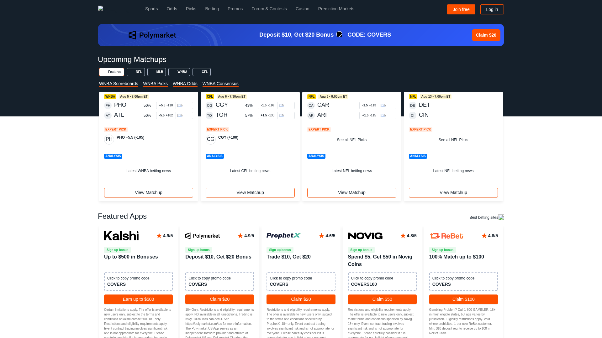Image resolution: width=602 pixels, height=338 pixels.
Task: View Matchup for CAR vs ARI
Action: pos(352,192)
